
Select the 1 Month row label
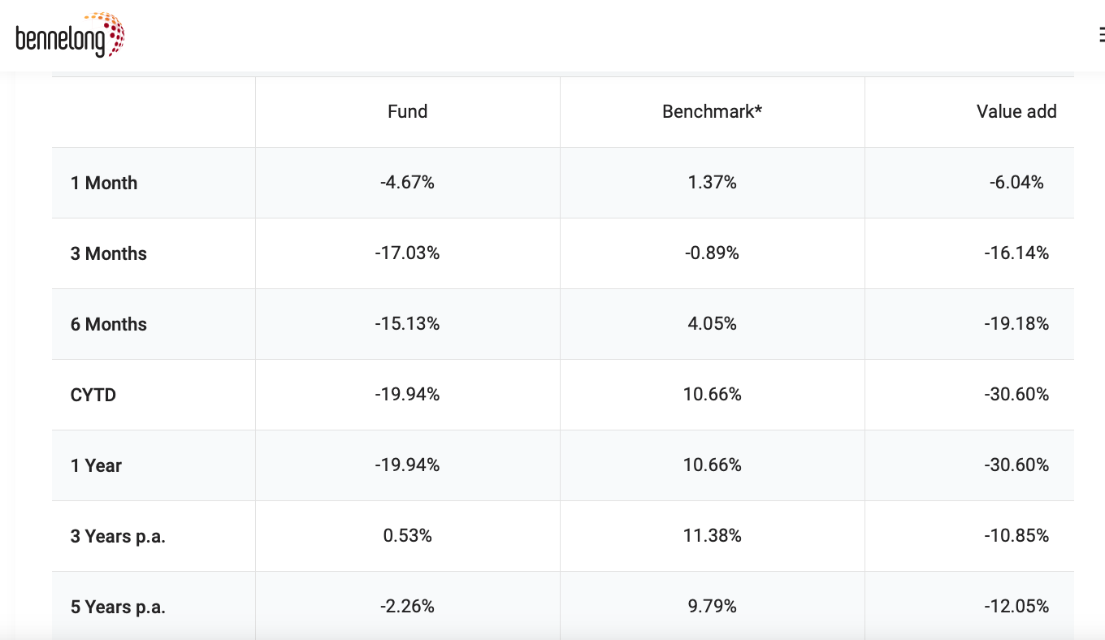point(104,183)
